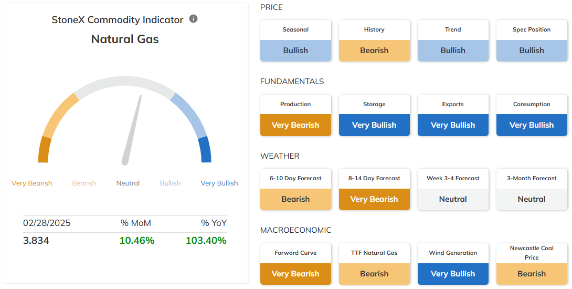Viewport: 572px width, 289px height.
Task: Click the StoneX Commodity Indicator title
Action: (x=118, y=20)
